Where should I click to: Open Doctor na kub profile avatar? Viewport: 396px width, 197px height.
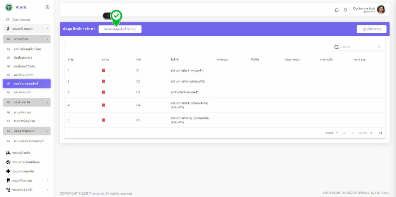[381, 10]
